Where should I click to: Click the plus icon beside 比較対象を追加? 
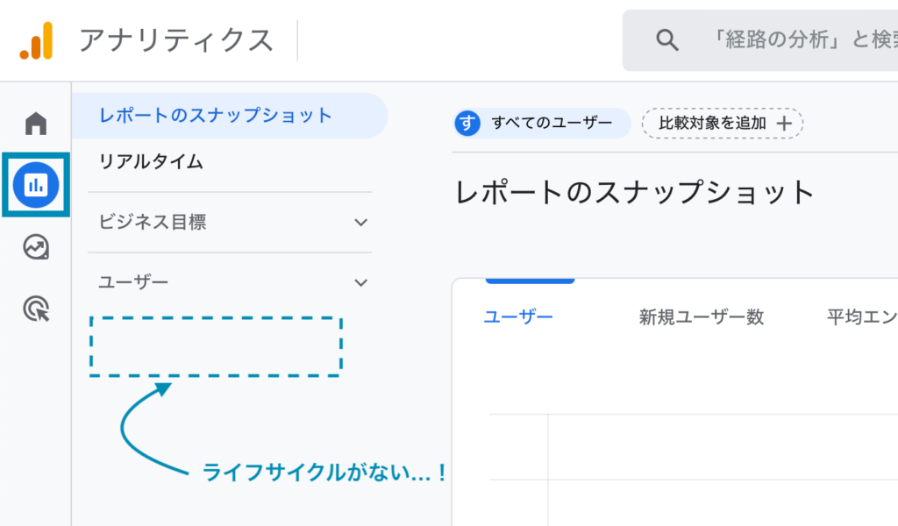(784, 124)
